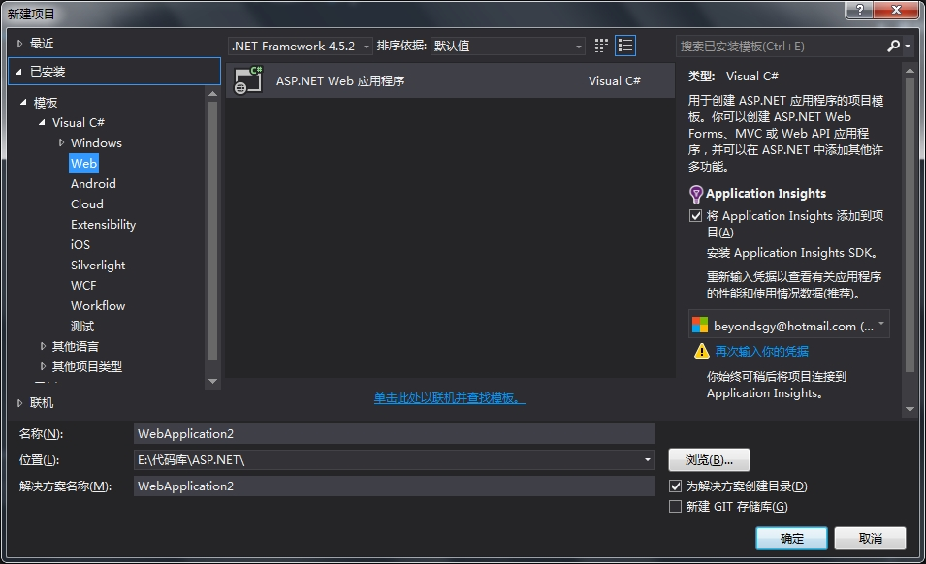926x564 pixels.
Task: Click the search magnifier icon
Action: coord(894,46)
